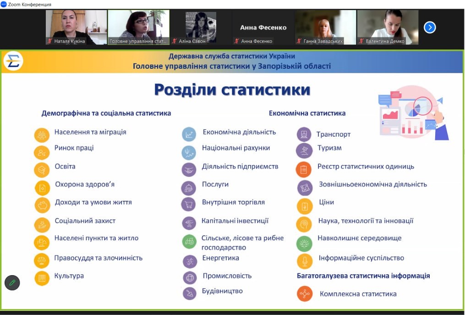Select Аліна Савон's video thumbnail
The width and height of the screenshot is (465, 315).
[x=201, y=28]
